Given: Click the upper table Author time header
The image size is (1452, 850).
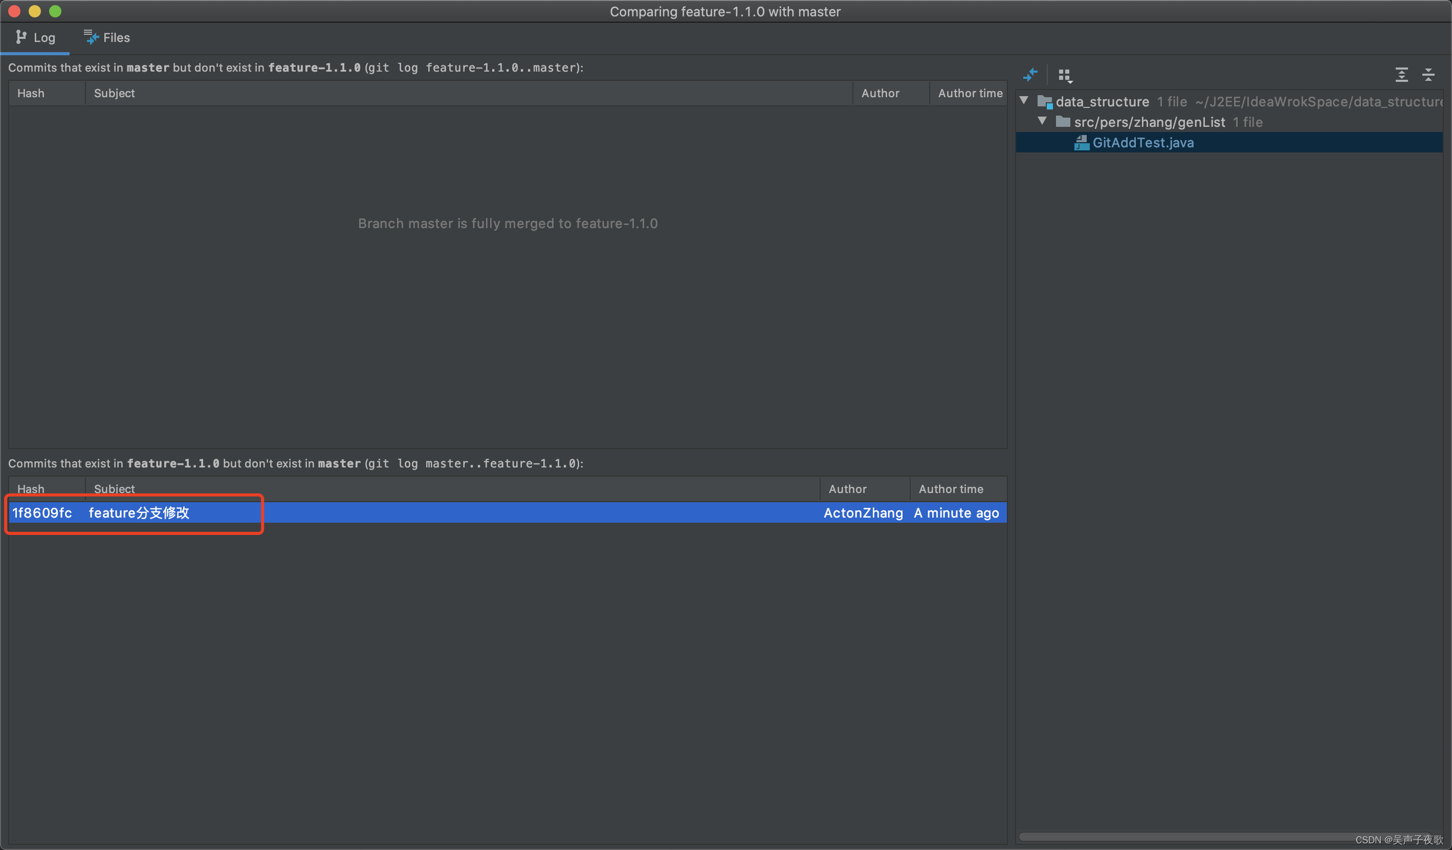Looking at the screenshot, I should point(969,93).
